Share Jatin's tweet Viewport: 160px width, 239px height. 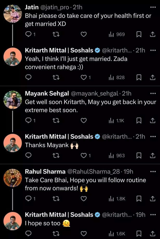click(153, 34)
